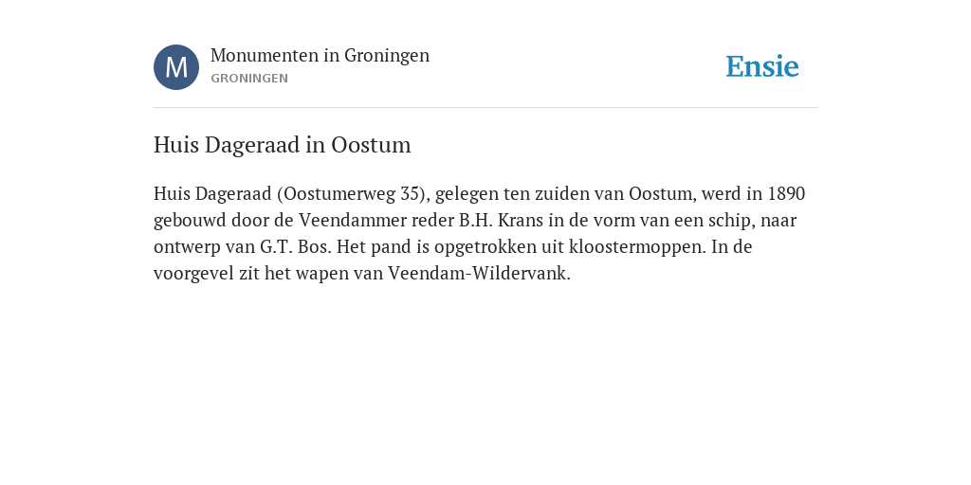Click the architect name G.T. Bos
The image size is (971, 485).
click(296, 247)
